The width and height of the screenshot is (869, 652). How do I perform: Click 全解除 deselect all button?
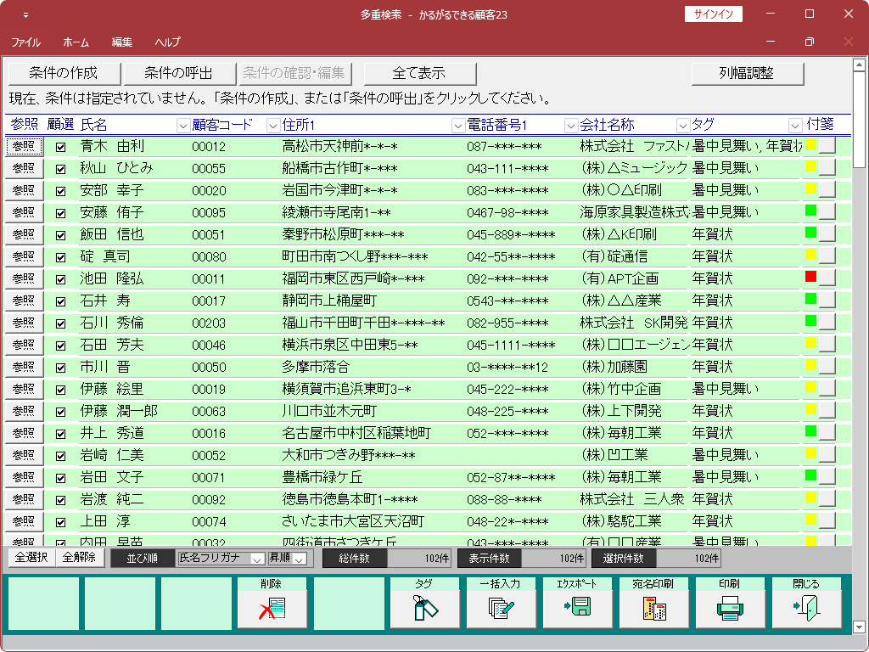[79, 558]
